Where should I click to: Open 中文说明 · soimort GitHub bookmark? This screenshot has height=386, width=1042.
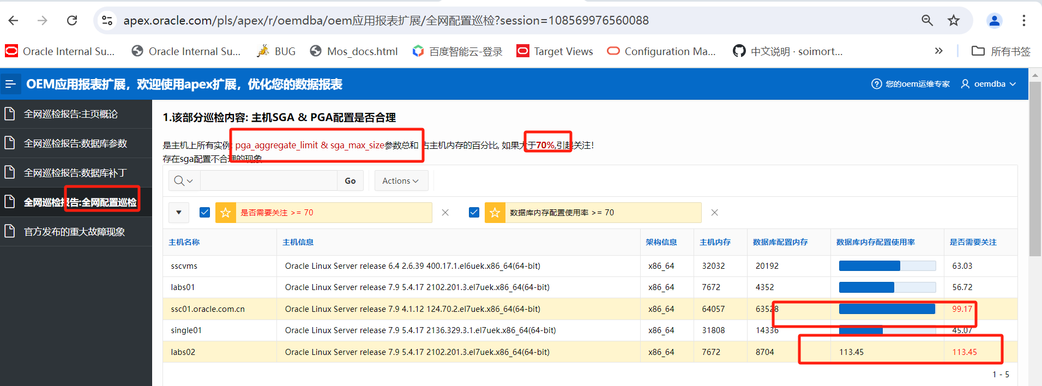(x=788, y=51)
